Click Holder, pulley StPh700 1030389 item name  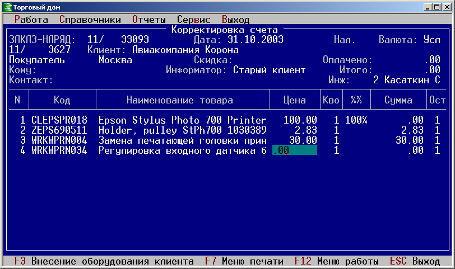182,130
